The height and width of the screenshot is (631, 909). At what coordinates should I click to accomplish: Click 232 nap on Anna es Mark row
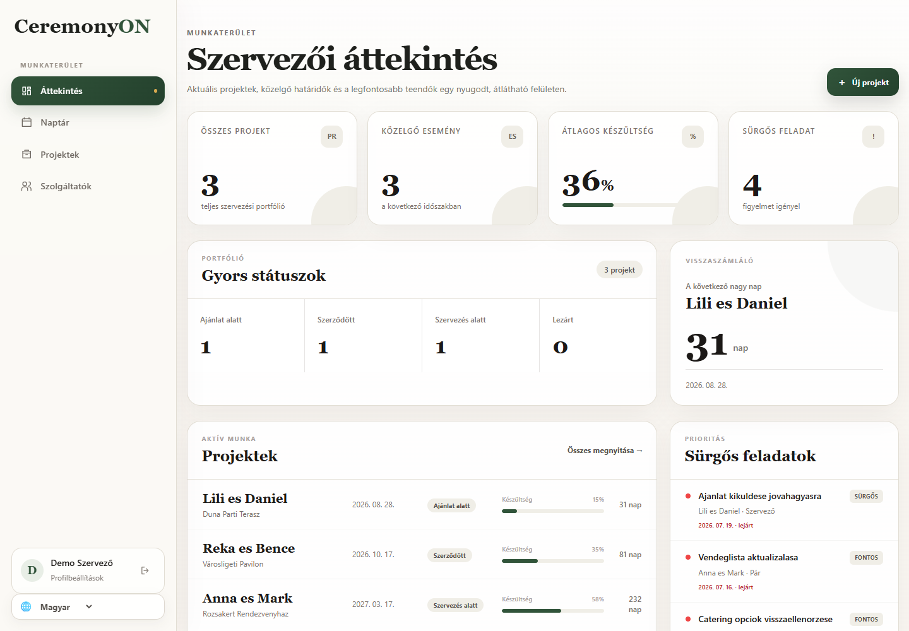635,604
